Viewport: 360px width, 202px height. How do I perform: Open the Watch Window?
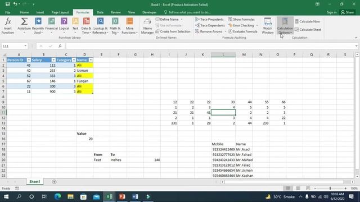point(268,26)
